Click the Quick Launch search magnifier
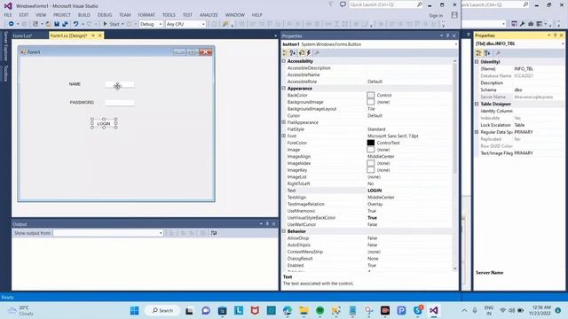Screen dimensions: 568x319 [x=420, y=4]
